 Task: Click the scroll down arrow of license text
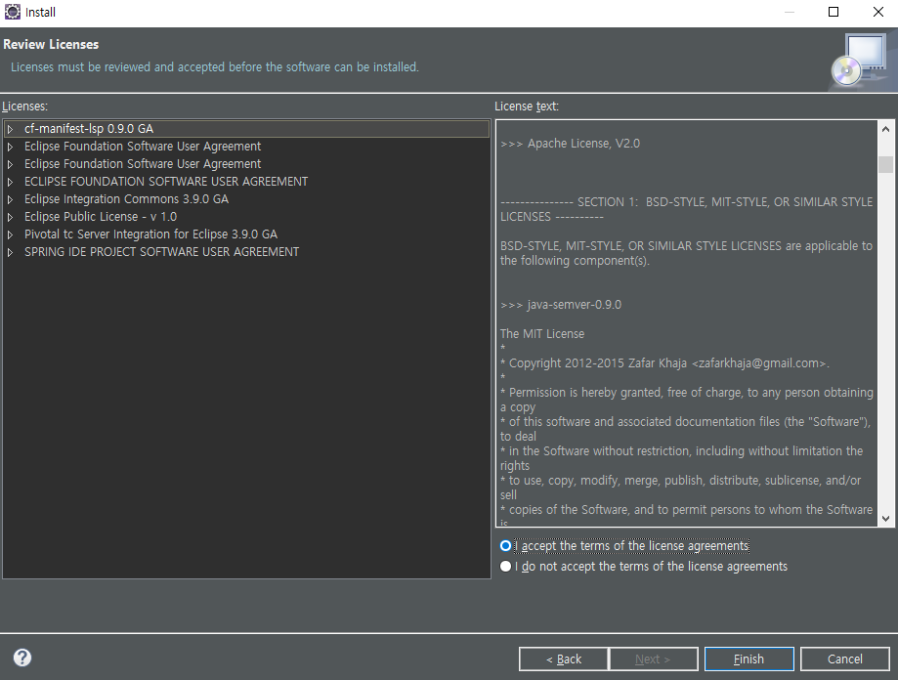coord(885,519)
